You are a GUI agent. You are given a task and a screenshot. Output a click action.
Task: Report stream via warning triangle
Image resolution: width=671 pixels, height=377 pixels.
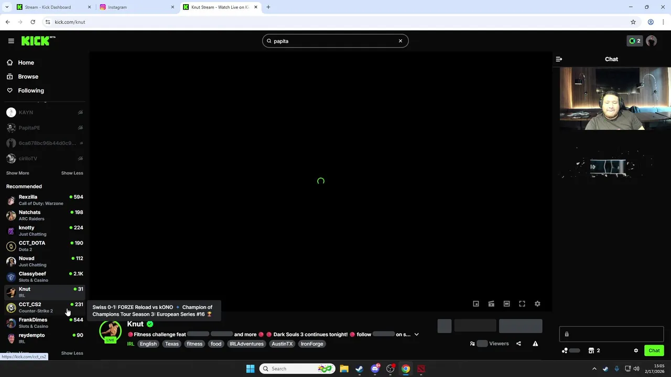(x=535, y=344)
